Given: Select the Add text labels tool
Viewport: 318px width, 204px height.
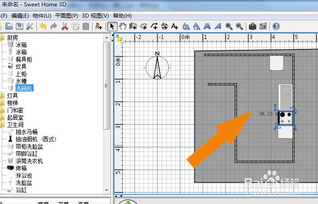Looking at the screenshot, I should point(174,26).
